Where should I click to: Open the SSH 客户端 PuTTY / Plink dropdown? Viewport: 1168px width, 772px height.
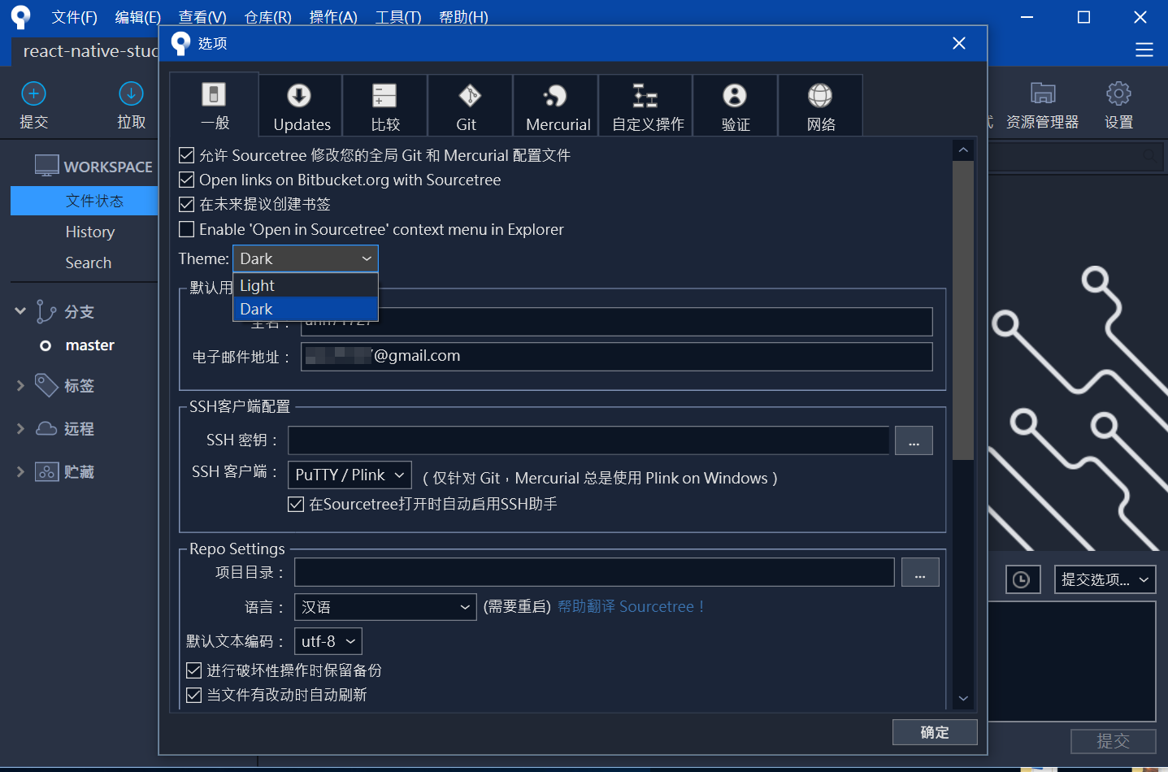(350, 475)
